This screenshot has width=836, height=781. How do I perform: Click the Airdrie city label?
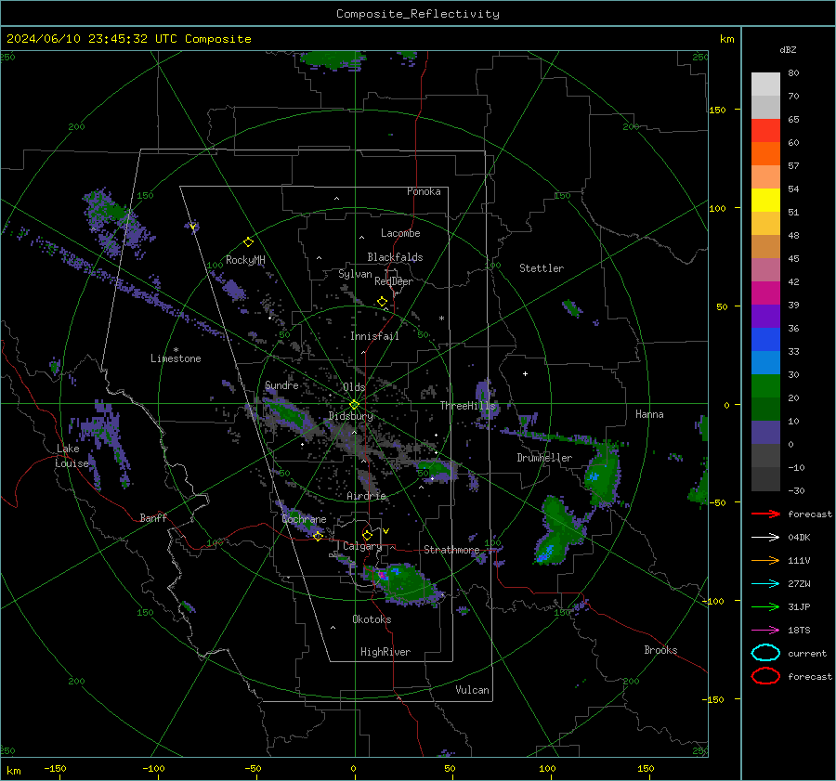tap(366, 496)
